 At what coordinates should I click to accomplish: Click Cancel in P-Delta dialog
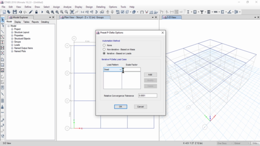[141, 107]
